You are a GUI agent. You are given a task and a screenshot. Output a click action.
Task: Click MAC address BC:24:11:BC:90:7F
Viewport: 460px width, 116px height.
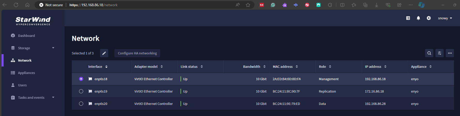pos(286,91)
